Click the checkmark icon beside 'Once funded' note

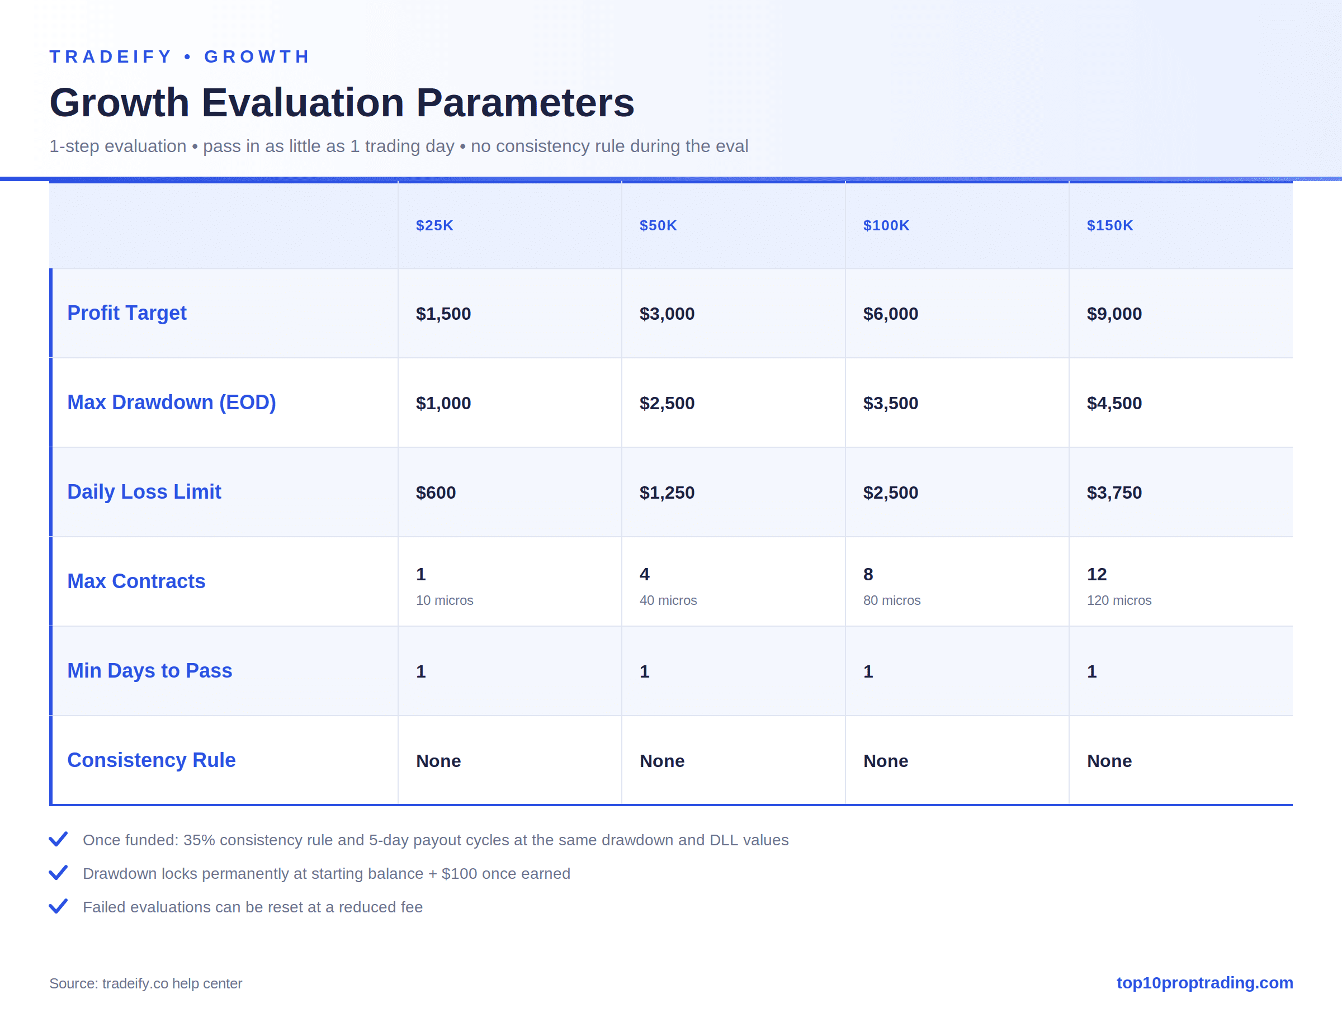[x=58, y=840]
